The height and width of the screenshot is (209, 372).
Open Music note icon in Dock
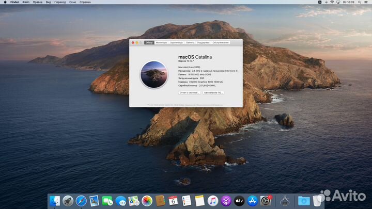tap(213, 201)
